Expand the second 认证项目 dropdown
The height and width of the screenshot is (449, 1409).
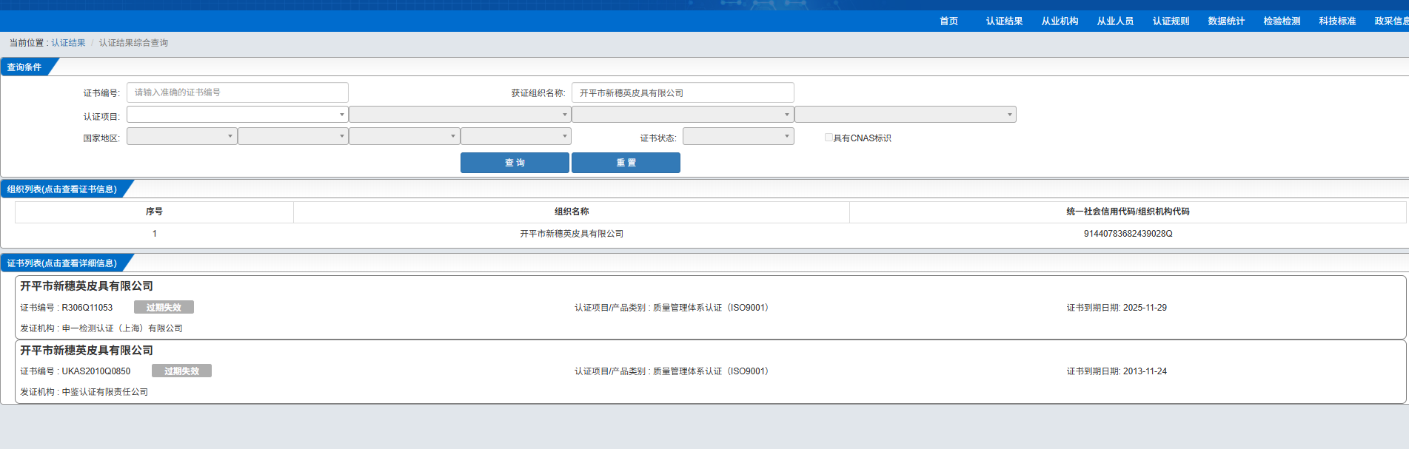[460, 115]
